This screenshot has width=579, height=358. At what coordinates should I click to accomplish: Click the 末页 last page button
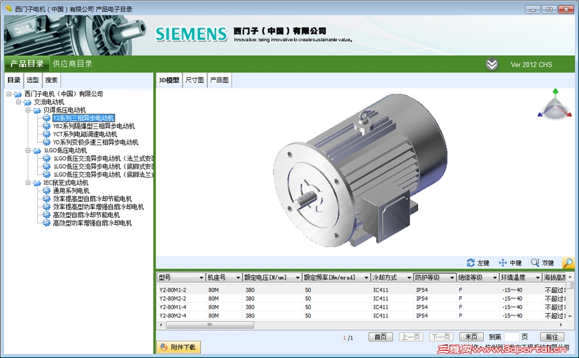point(471,337)
